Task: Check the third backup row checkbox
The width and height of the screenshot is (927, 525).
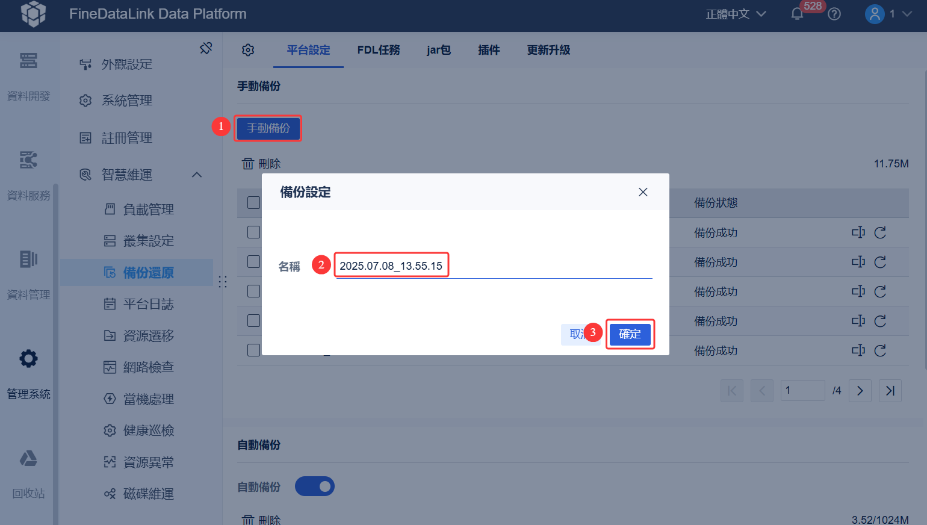Action: coord(254,291)
